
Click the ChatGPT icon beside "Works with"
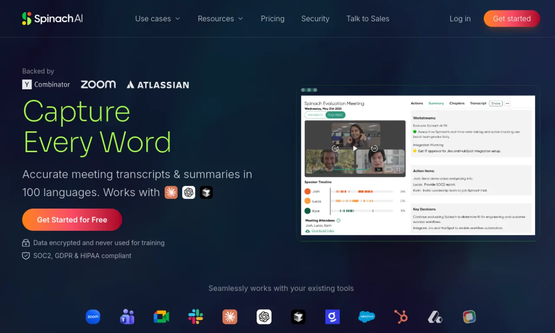click(189, 193)
